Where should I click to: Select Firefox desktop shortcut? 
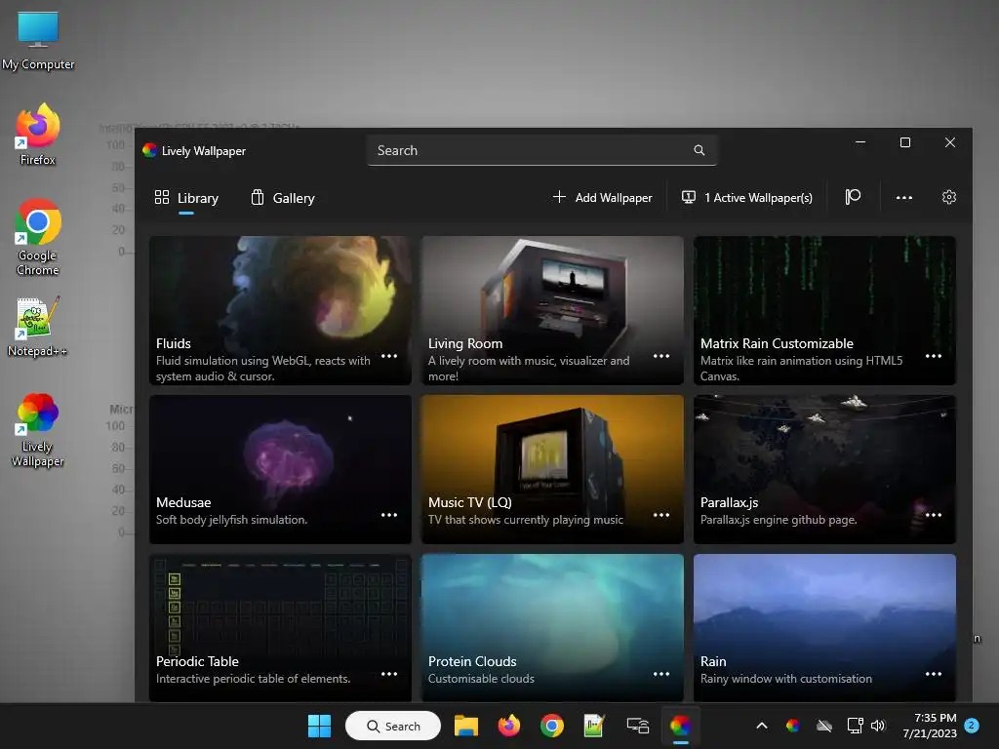tap(38, 135)
